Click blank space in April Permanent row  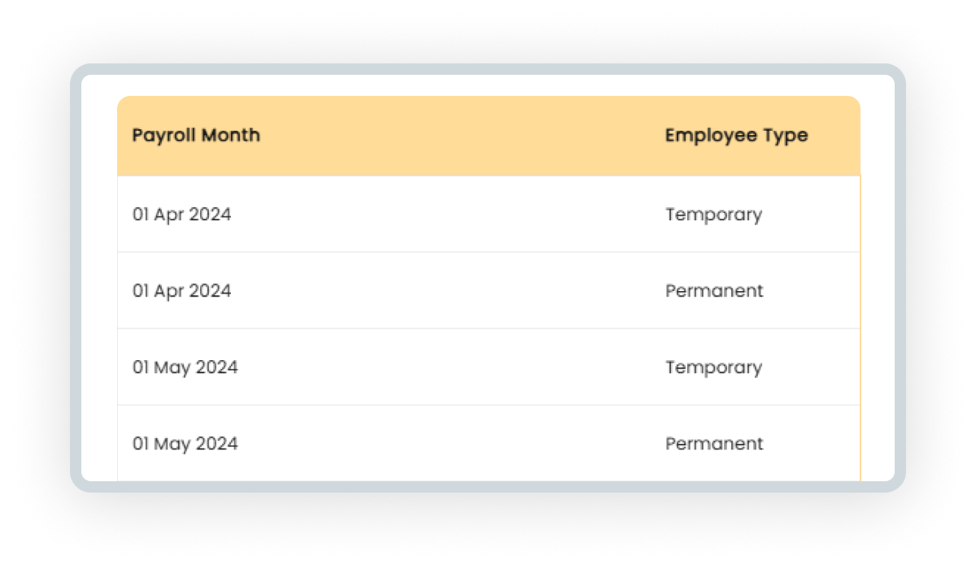447,291
